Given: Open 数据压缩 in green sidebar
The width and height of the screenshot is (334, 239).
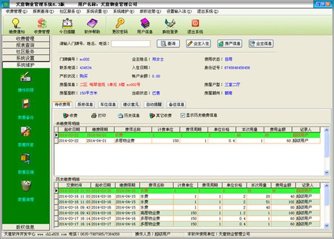Looking at the screenshot, I should [x=26, y=164].
